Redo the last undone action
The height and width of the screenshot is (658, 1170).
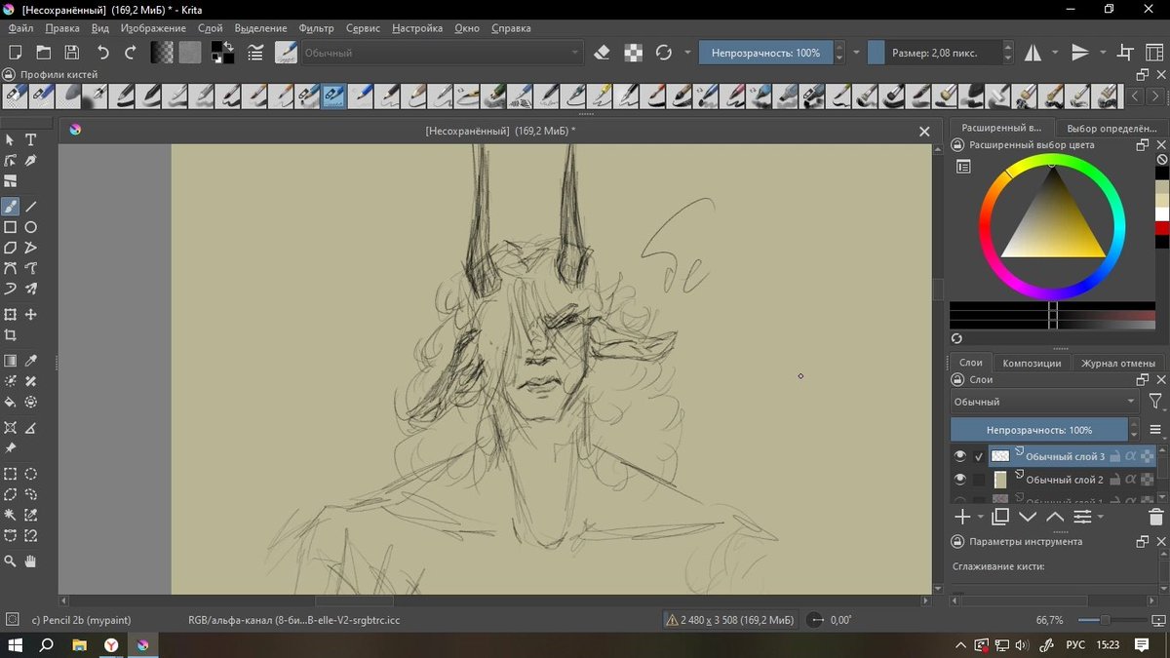[131, 53]
